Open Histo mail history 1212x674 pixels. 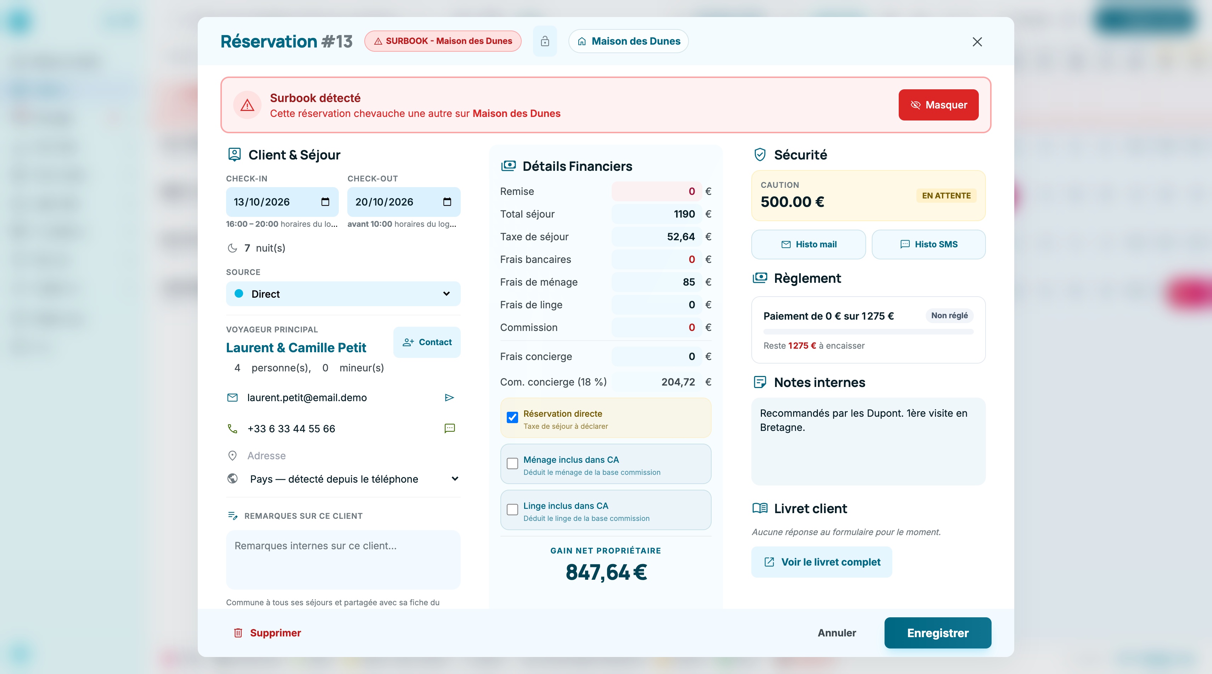[808, 245]
